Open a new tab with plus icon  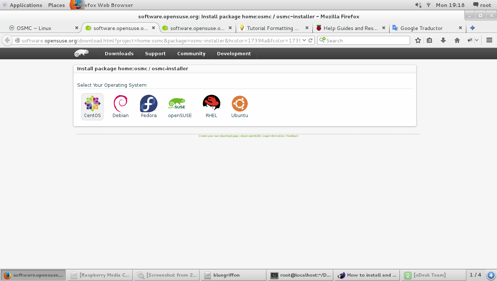[x=473, y=28]
